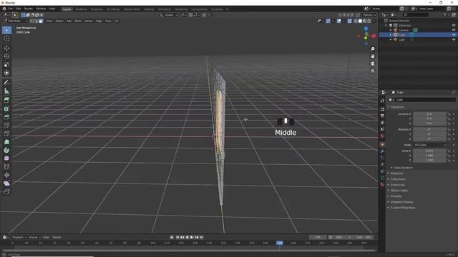
Task: Switch perspective/orthographic grid icon
Action: coord(372,71)
